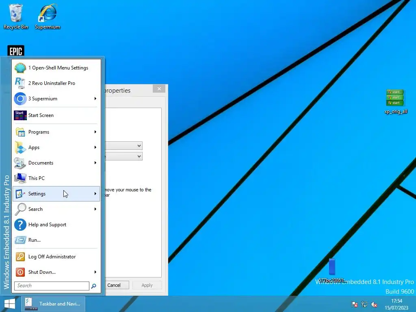Expand the Programs submenu arrow
This screenshot has height=312, width=416.
point(95,132)
